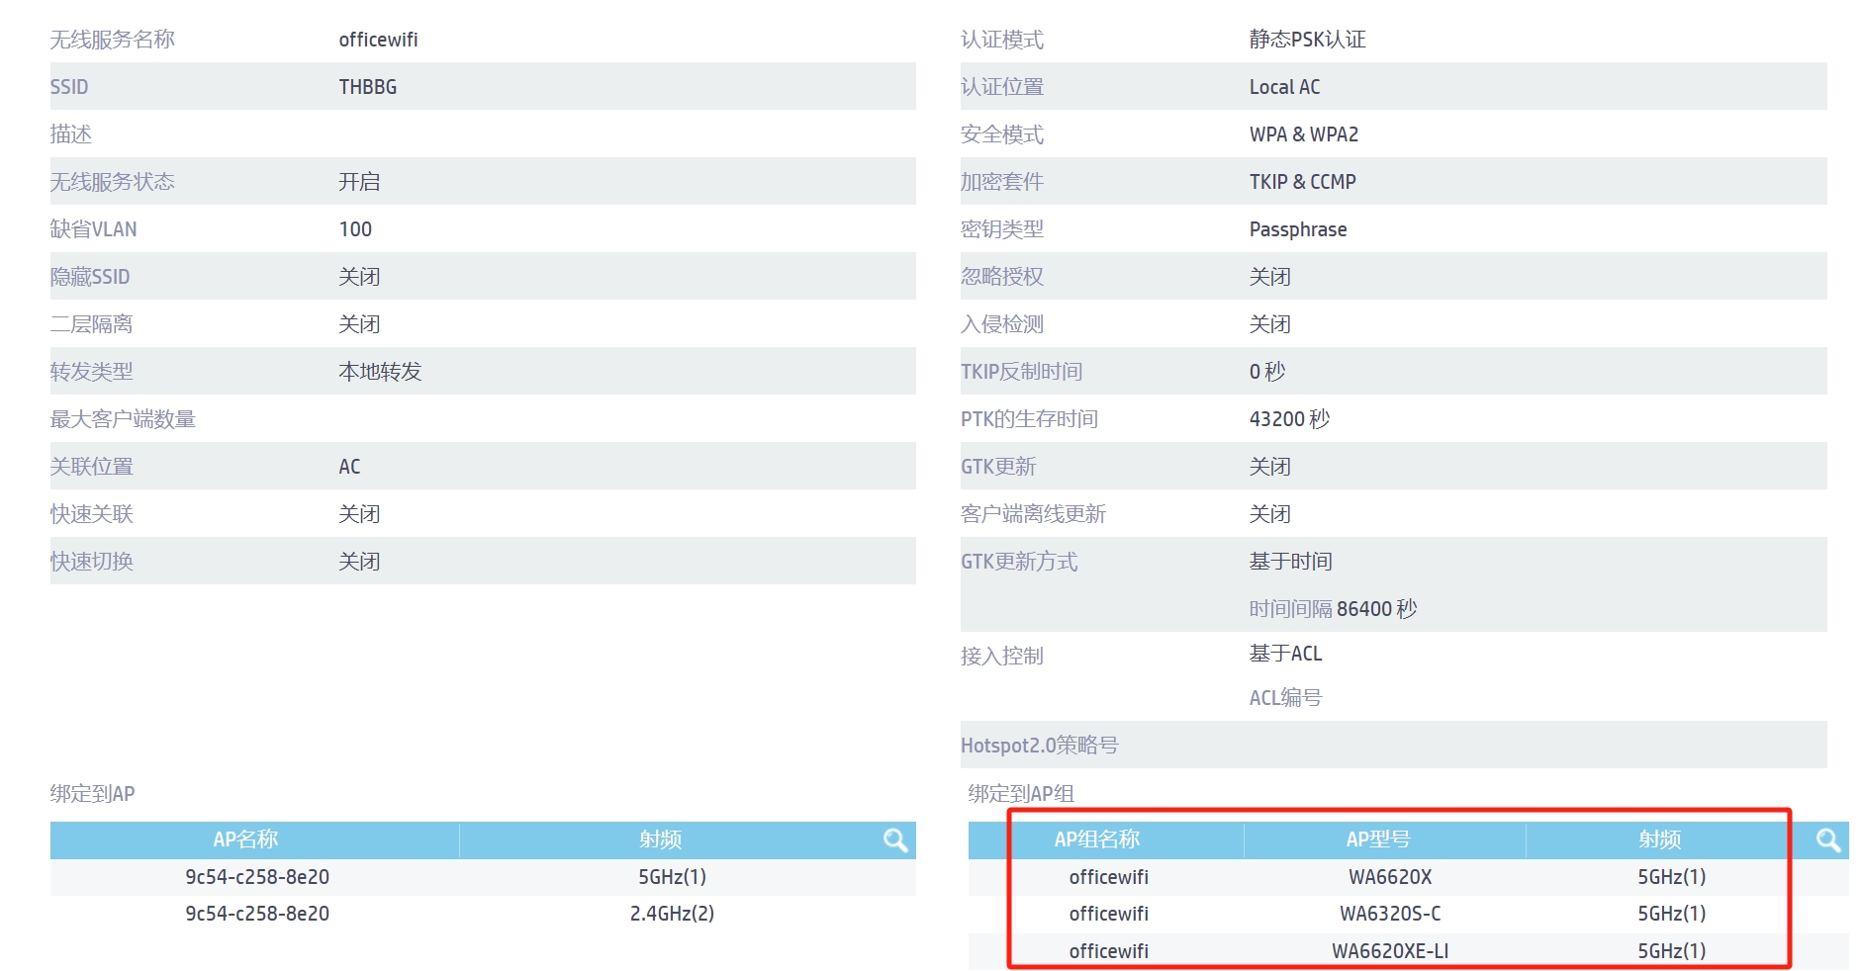Click the 无线服务名称 label
This screenshot has width=1862, height=971.
pos(113,40)
